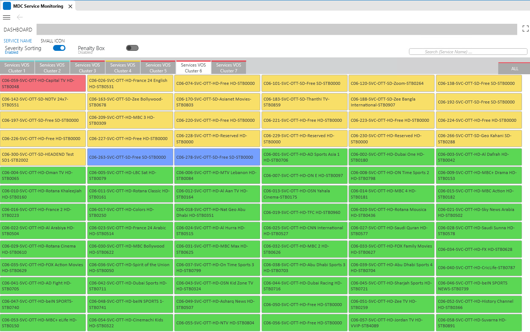Open the Sky News Arabia HD-STB0502 tile
530x332 pixels.
click(x=479, y=212)
